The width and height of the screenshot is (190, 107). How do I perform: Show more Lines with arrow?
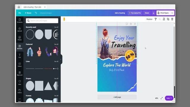pyautogui.click(x=58, y=69)
